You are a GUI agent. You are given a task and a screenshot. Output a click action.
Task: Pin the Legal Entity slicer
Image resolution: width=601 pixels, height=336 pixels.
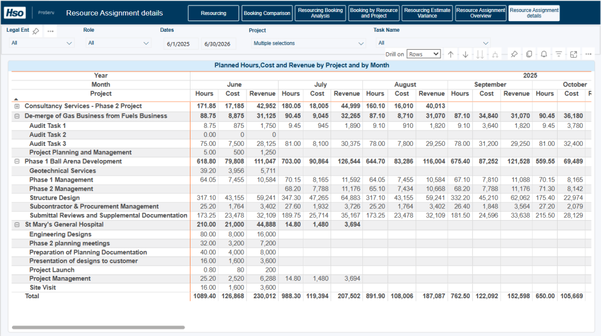[x=36, y=31]
